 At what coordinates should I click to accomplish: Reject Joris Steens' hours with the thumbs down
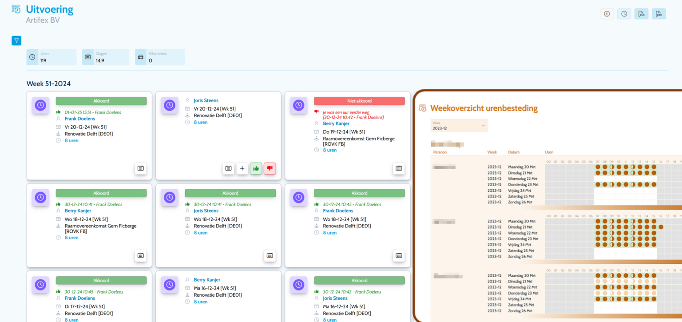coord(270,169)
